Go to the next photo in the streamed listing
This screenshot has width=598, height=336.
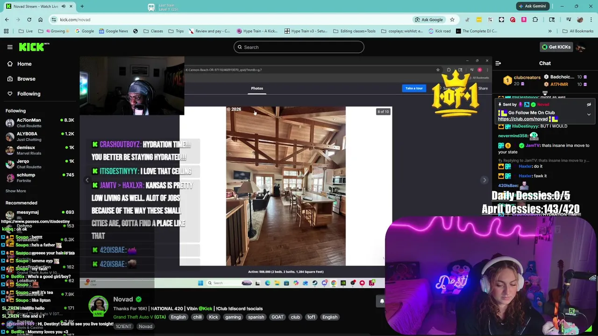[484, 180]
